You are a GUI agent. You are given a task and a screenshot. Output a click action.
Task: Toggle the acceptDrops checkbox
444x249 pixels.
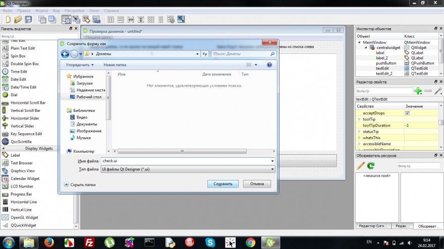tap(407, 113)
